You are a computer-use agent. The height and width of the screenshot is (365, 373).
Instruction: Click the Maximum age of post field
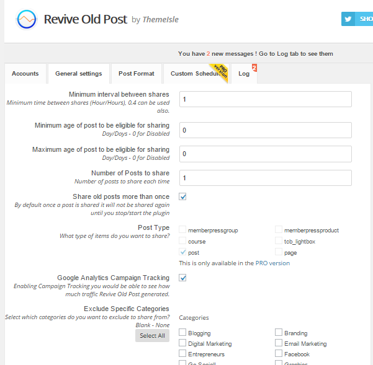[x=265, y=154]
